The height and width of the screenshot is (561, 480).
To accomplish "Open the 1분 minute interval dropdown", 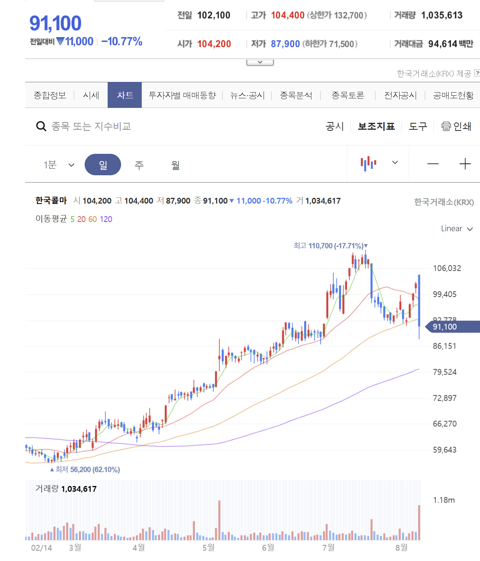I will pos(59,165).
